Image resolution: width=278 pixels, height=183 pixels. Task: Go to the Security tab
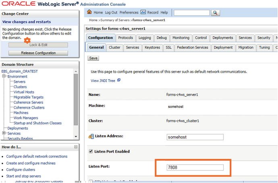click(x=263, y=38)
